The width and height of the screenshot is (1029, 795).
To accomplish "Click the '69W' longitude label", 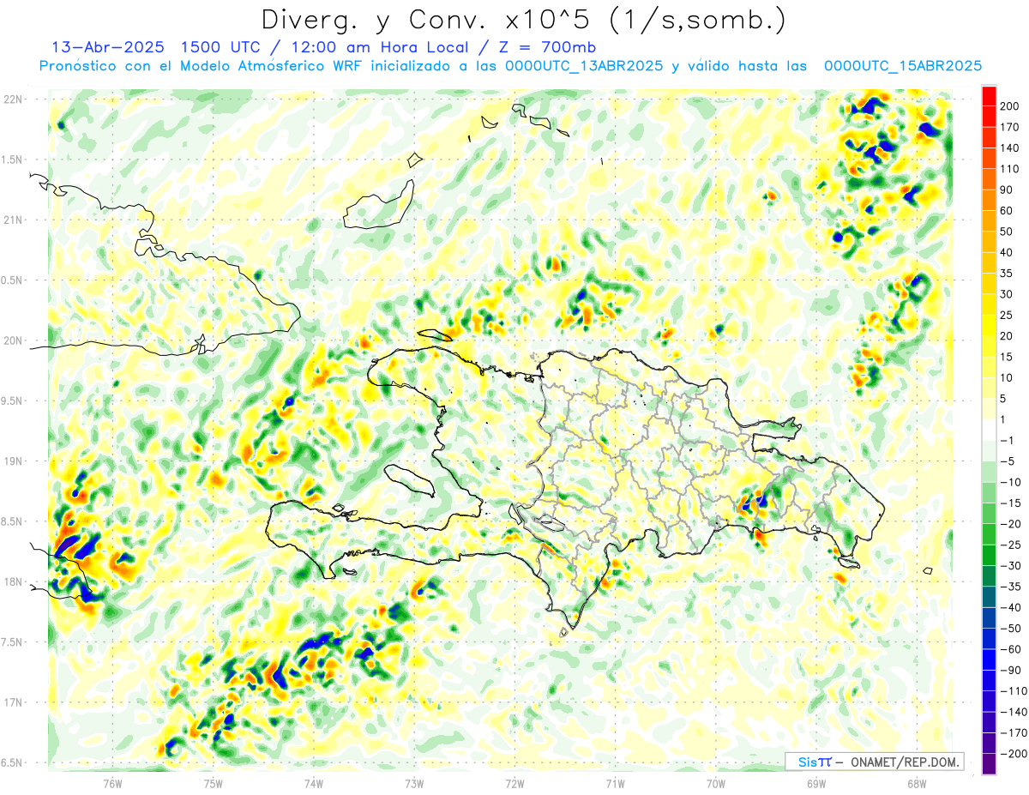I will click(x=815, y=784).
